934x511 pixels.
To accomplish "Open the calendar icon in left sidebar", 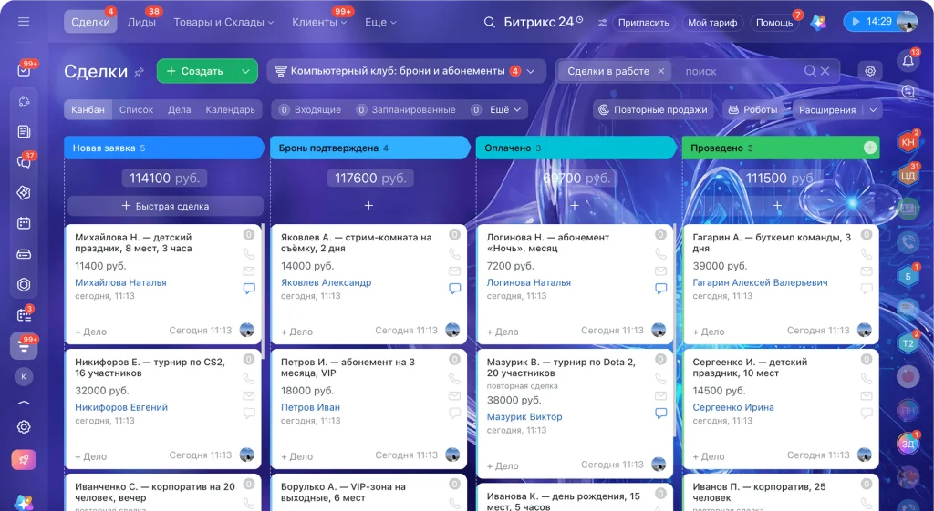I will [24, 223].
